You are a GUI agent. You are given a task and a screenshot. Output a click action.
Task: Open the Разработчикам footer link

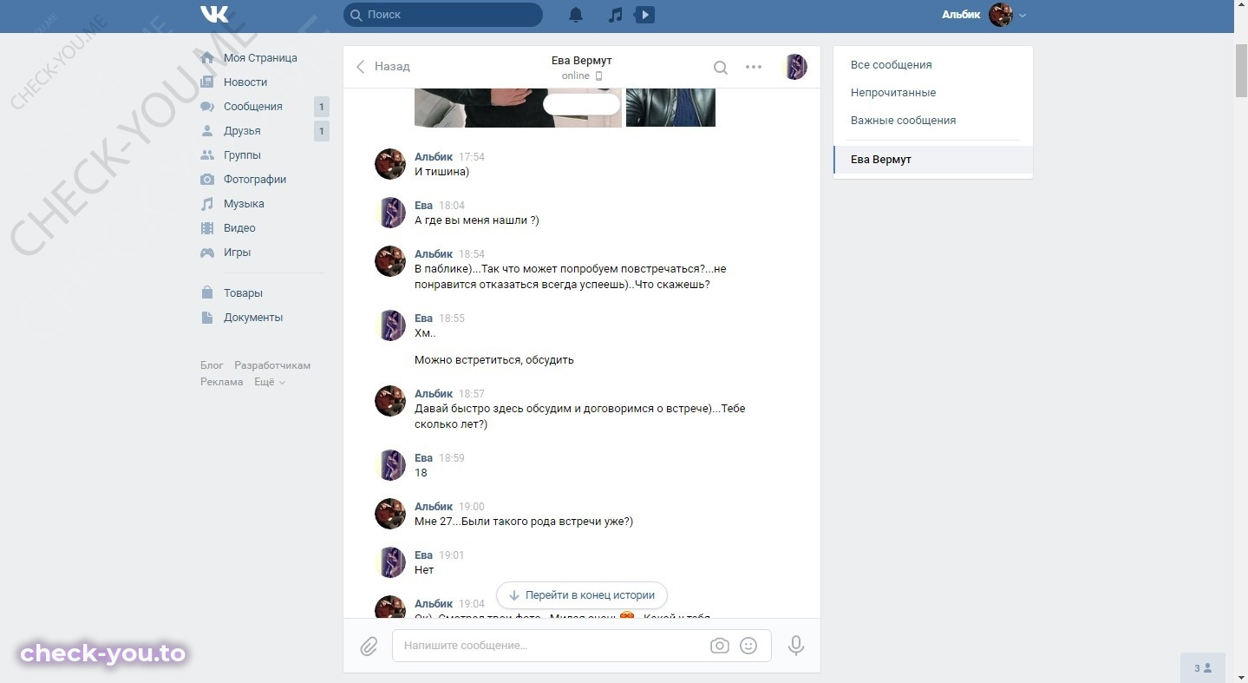(x=272, y=365)
